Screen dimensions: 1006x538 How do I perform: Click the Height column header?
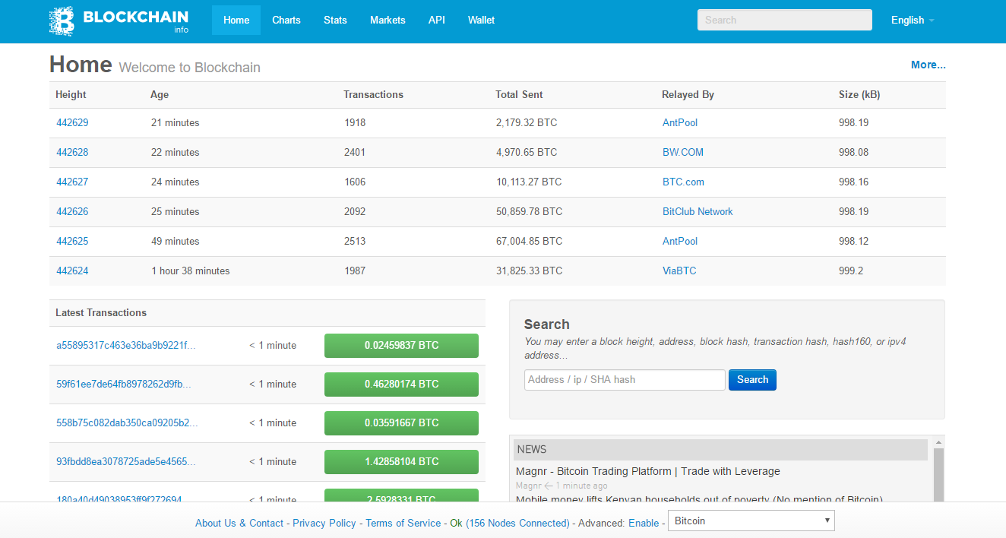click(x=71, y=95)
